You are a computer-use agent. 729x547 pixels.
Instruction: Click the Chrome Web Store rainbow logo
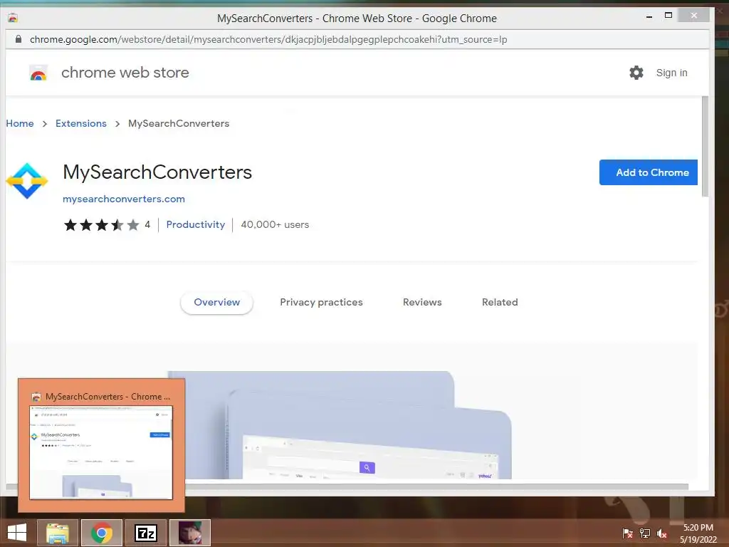(x=38, y=73)
